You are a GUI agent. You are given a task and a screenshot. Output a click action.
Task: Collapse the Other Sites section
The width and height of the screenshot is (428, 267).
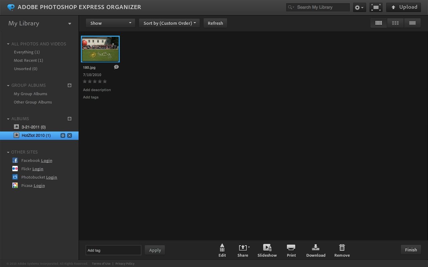pyautogui.click(x=8, y=152)
